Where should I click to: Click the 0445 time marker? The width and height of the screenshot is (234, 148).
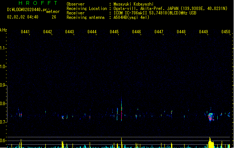114,32
